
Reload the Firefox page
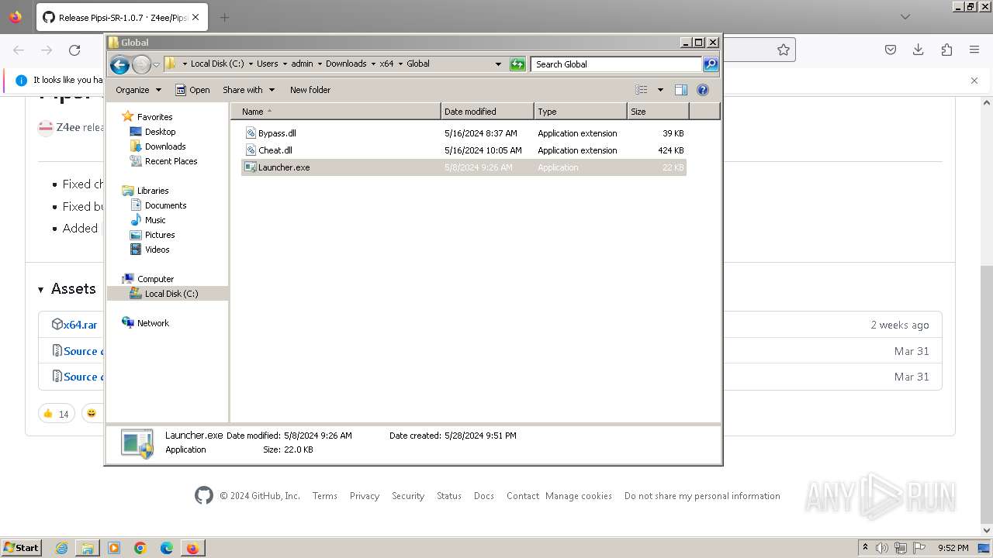tap(74, 50)
